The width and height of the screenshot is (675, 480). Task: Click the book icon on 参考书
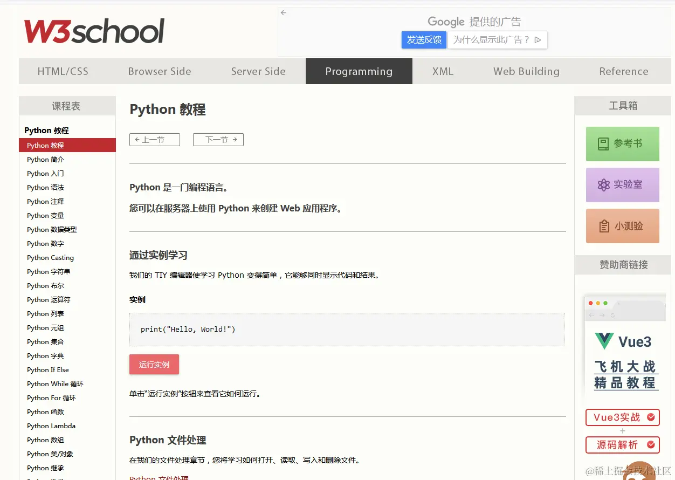pos(603,144)
